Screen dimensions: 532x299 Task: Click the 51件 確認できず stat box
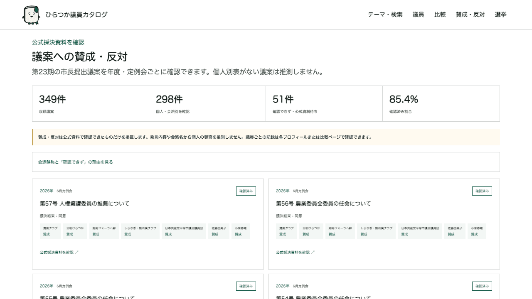pyautogui.click(x=324, y=104)
